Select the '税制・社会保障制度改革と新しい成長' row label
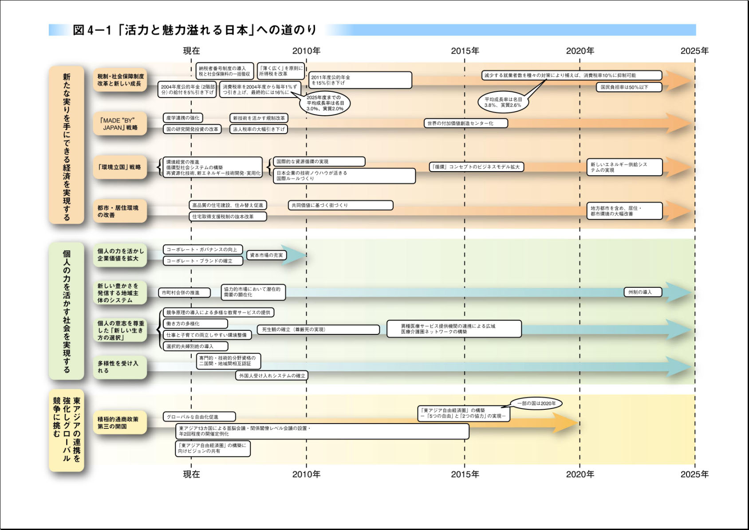749x530 pixels. (x=120, y=80)
